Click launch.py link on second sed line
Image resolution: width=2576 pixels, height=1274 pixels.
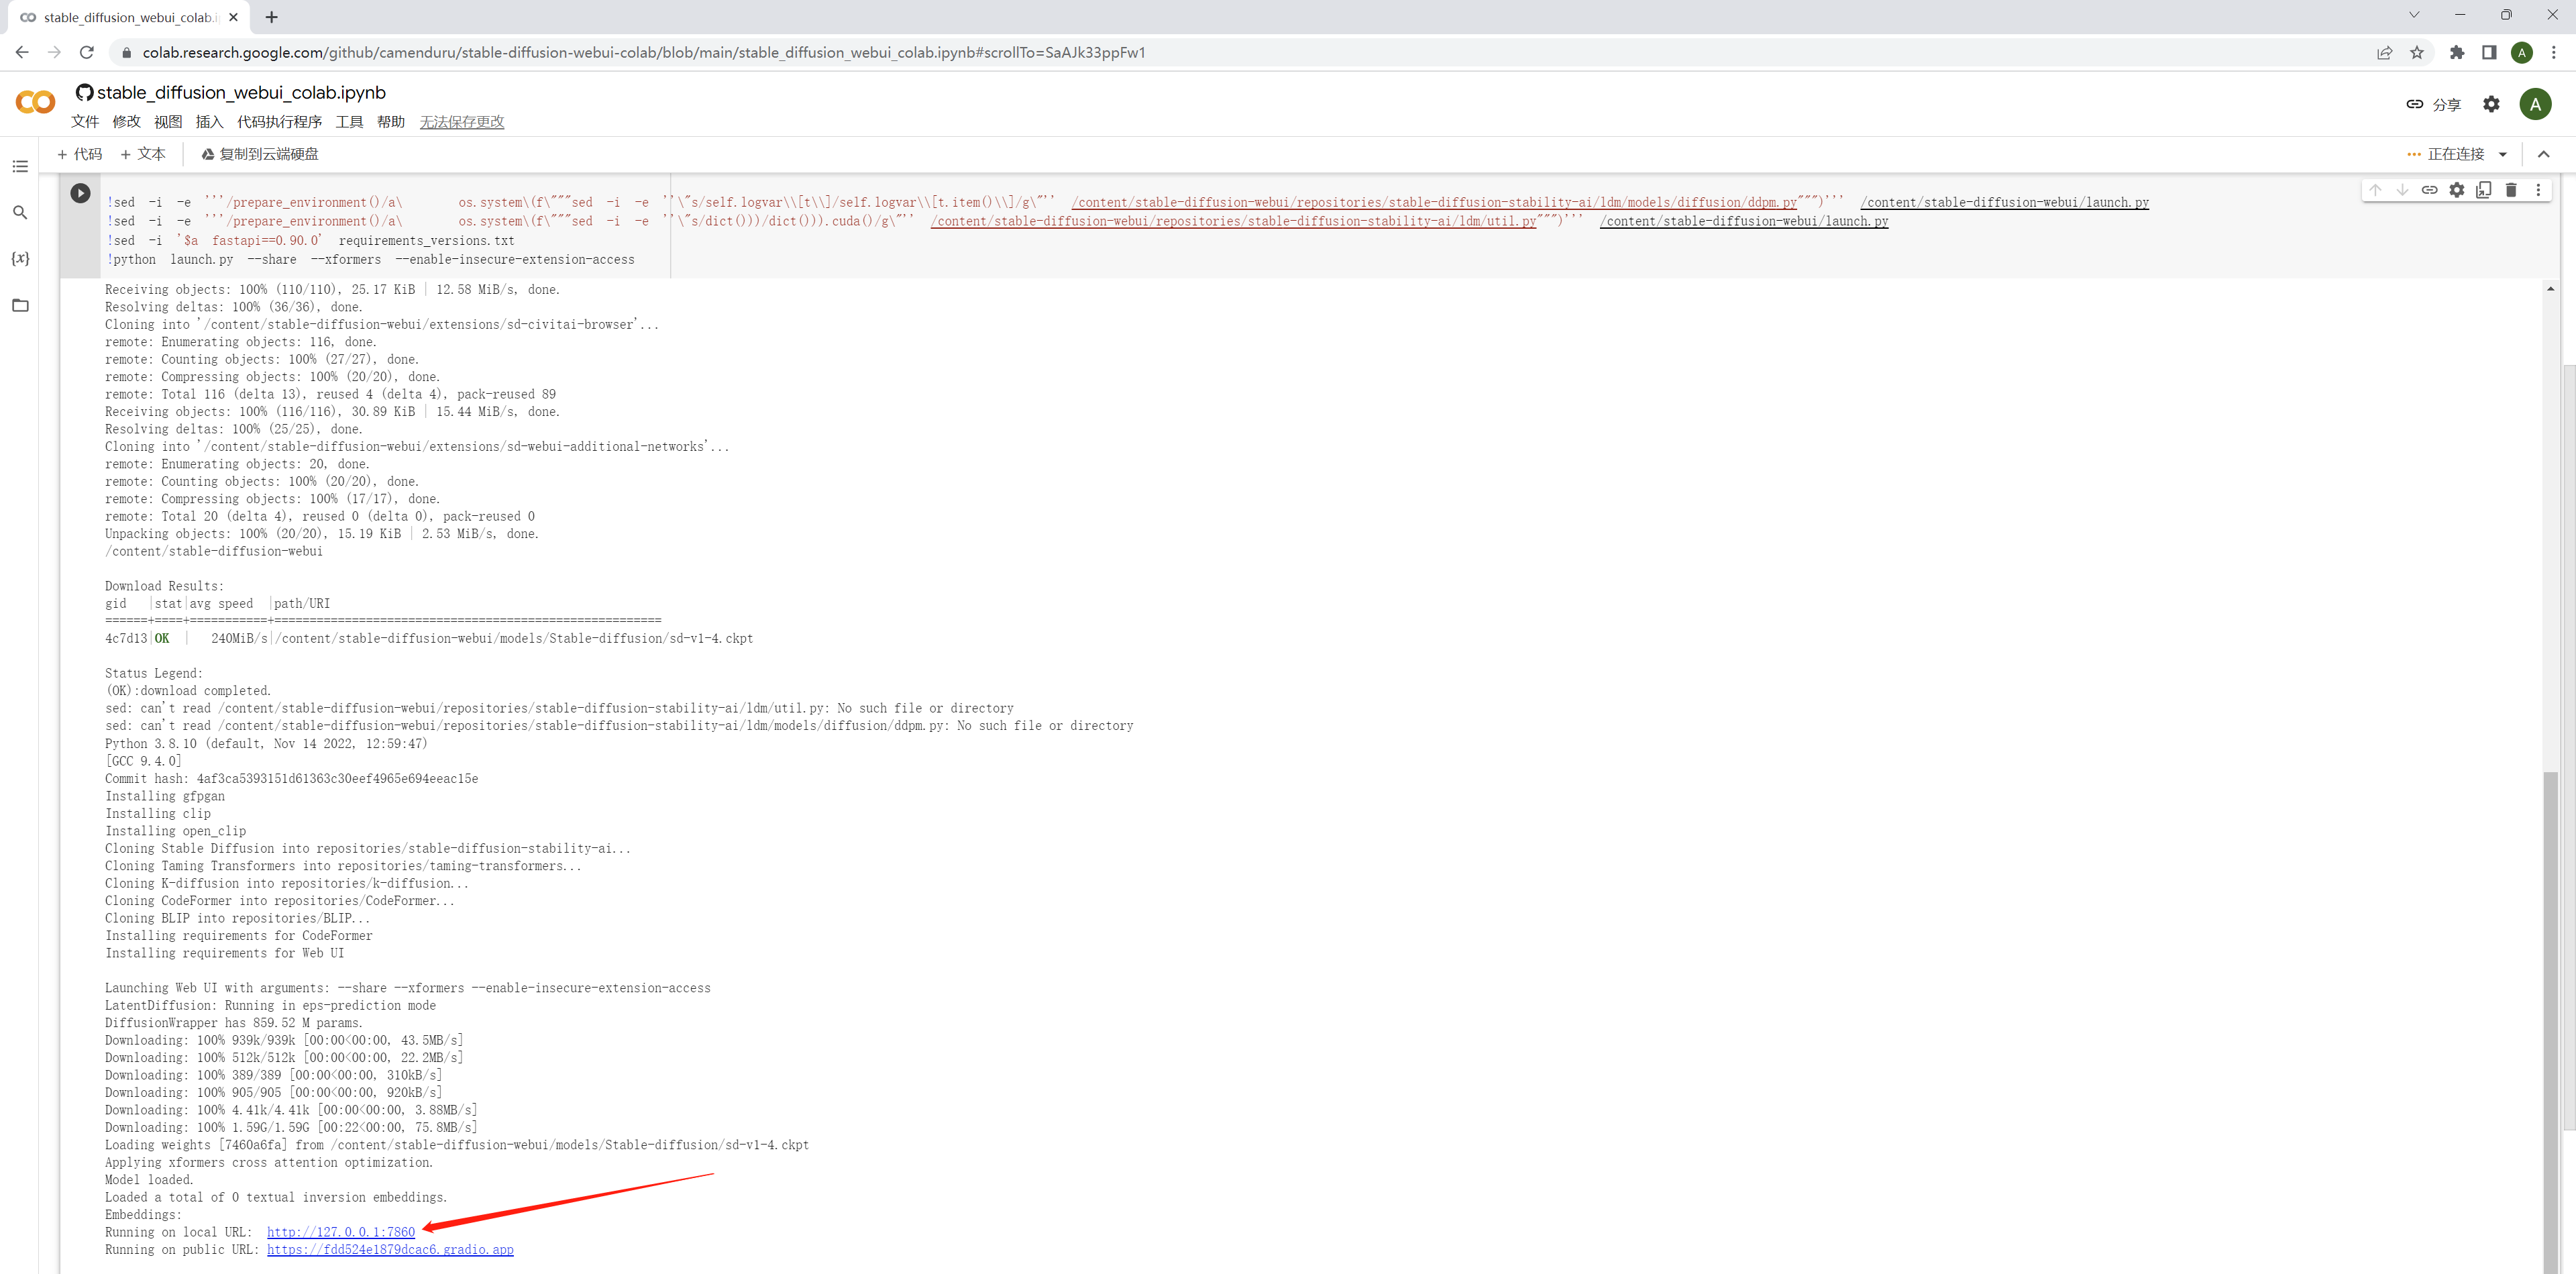pos(1744,221)
